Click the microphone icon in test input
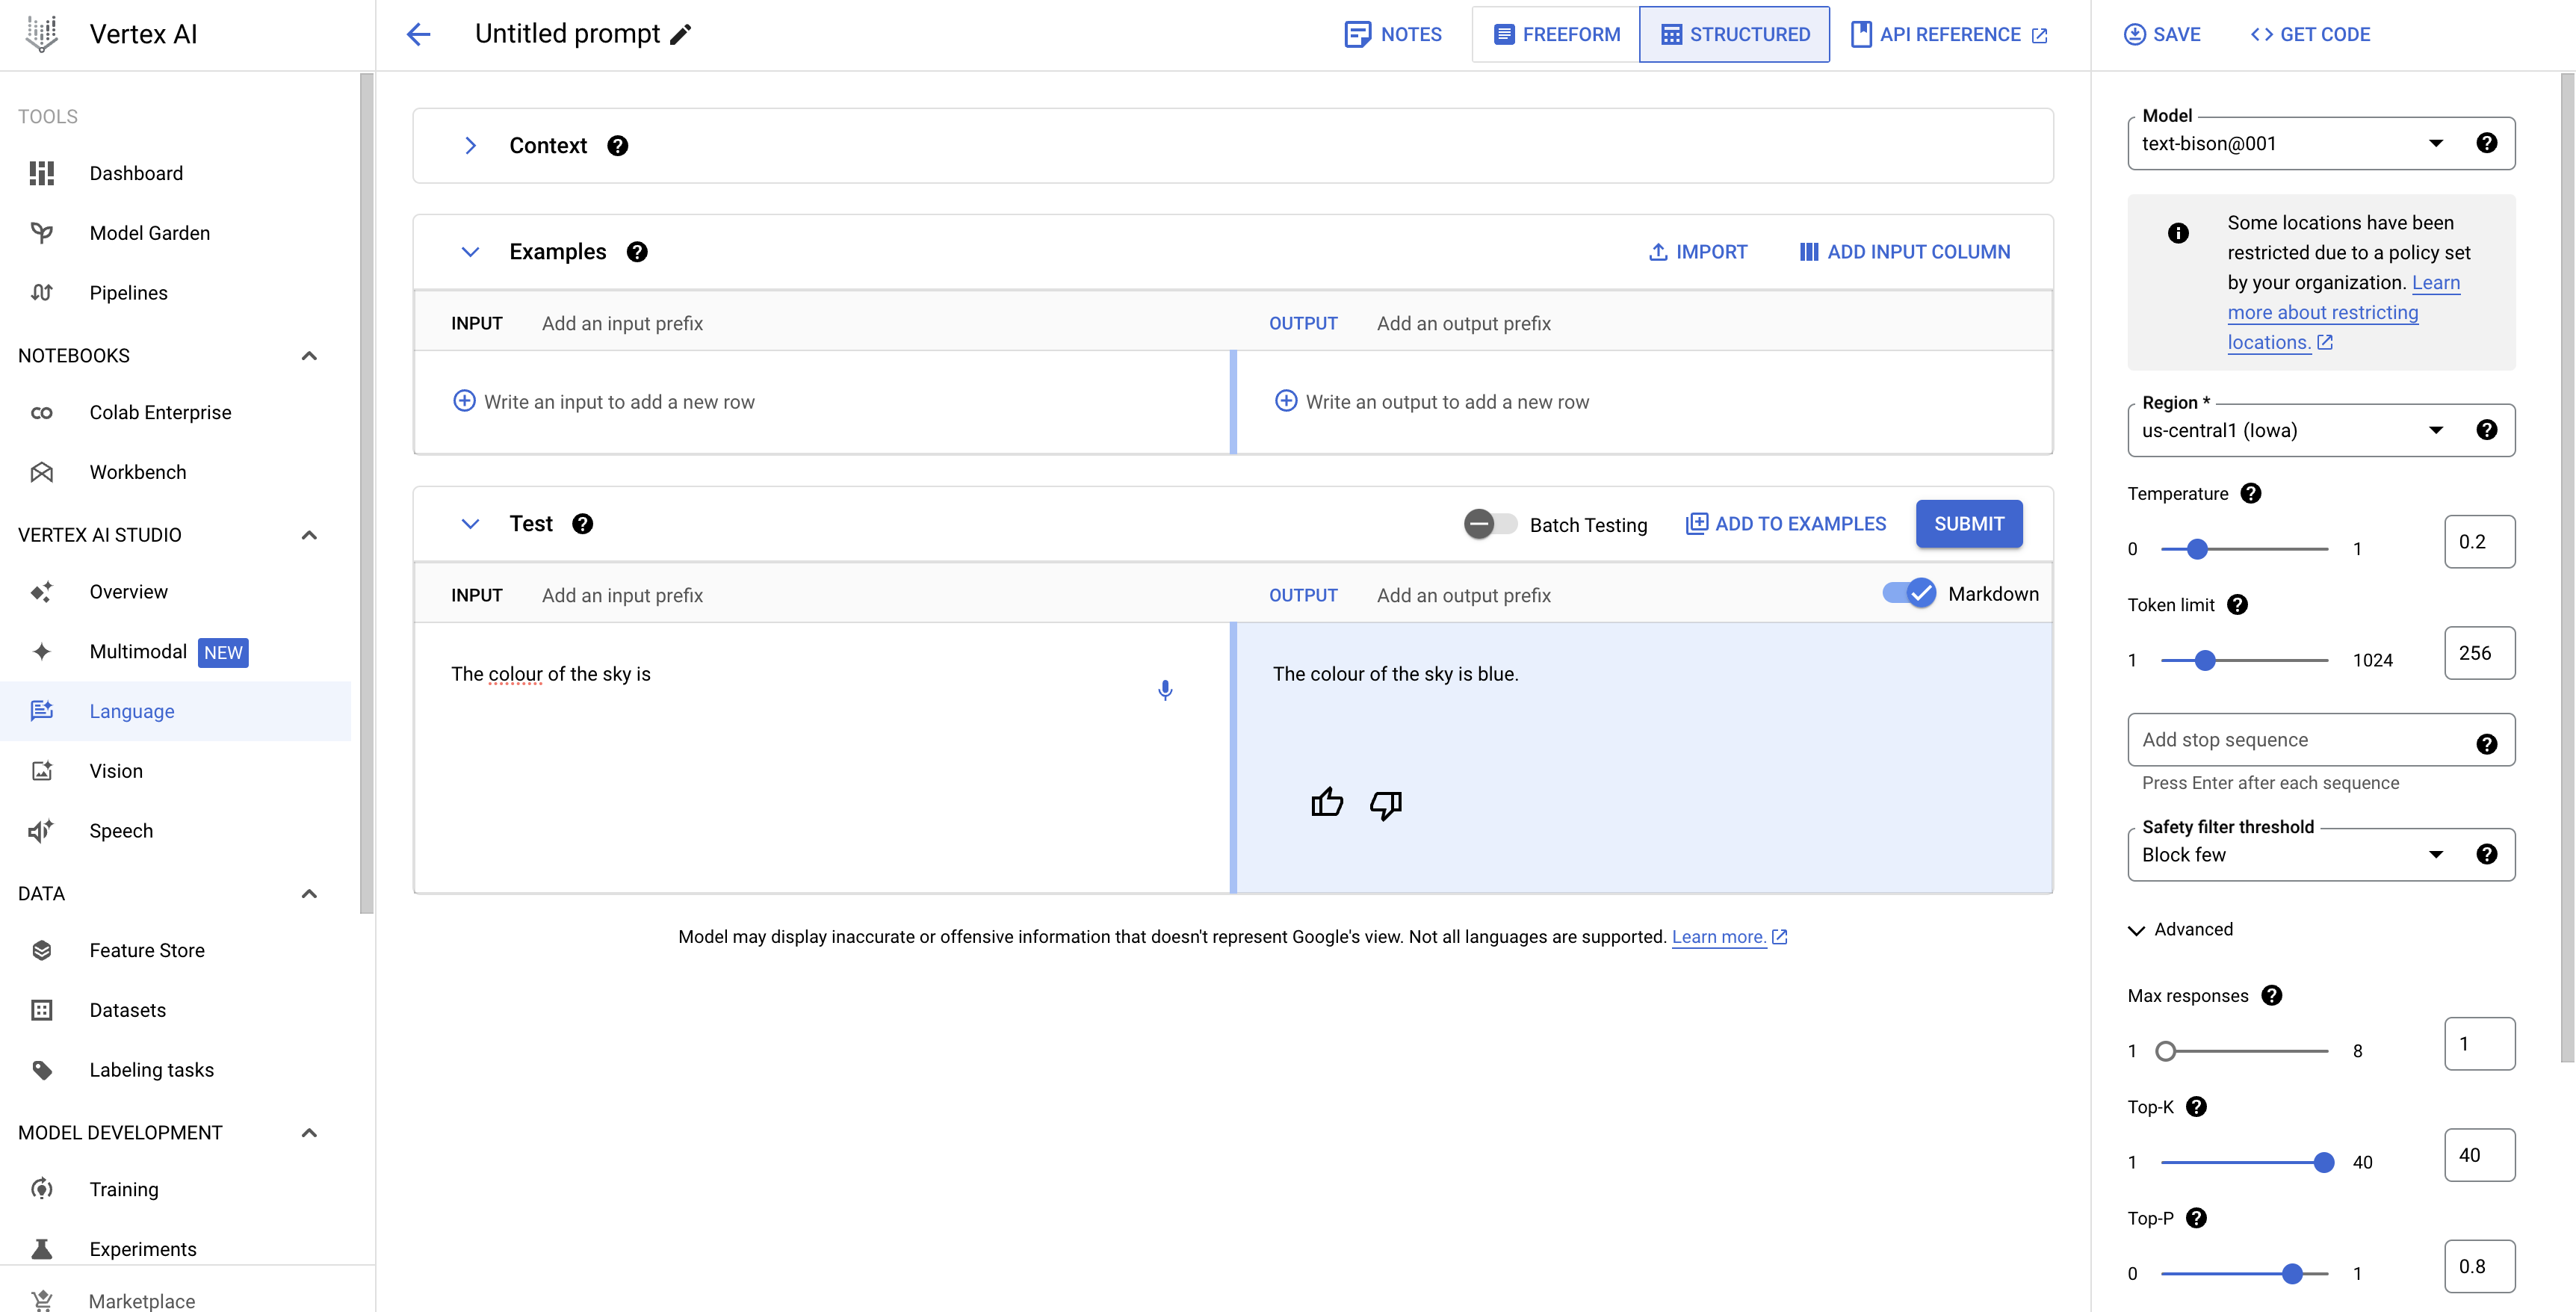 pos(1165,690)
